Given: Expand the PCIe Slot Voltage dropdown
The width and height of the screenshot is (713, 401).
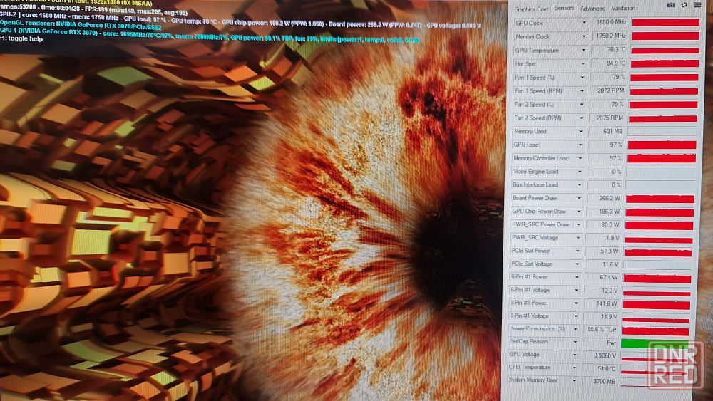Looking at the screenshot, I should [577, 264].
